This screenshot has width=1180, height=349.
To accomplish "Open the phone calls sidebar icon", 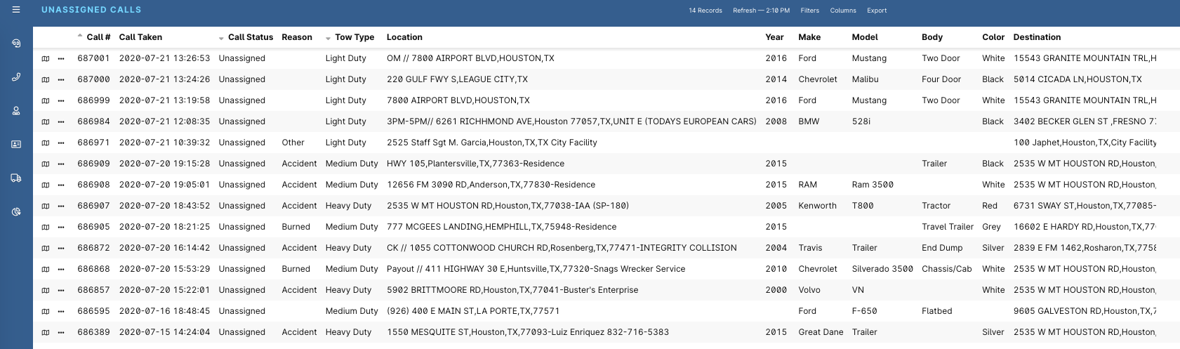I will pos(16,77).
